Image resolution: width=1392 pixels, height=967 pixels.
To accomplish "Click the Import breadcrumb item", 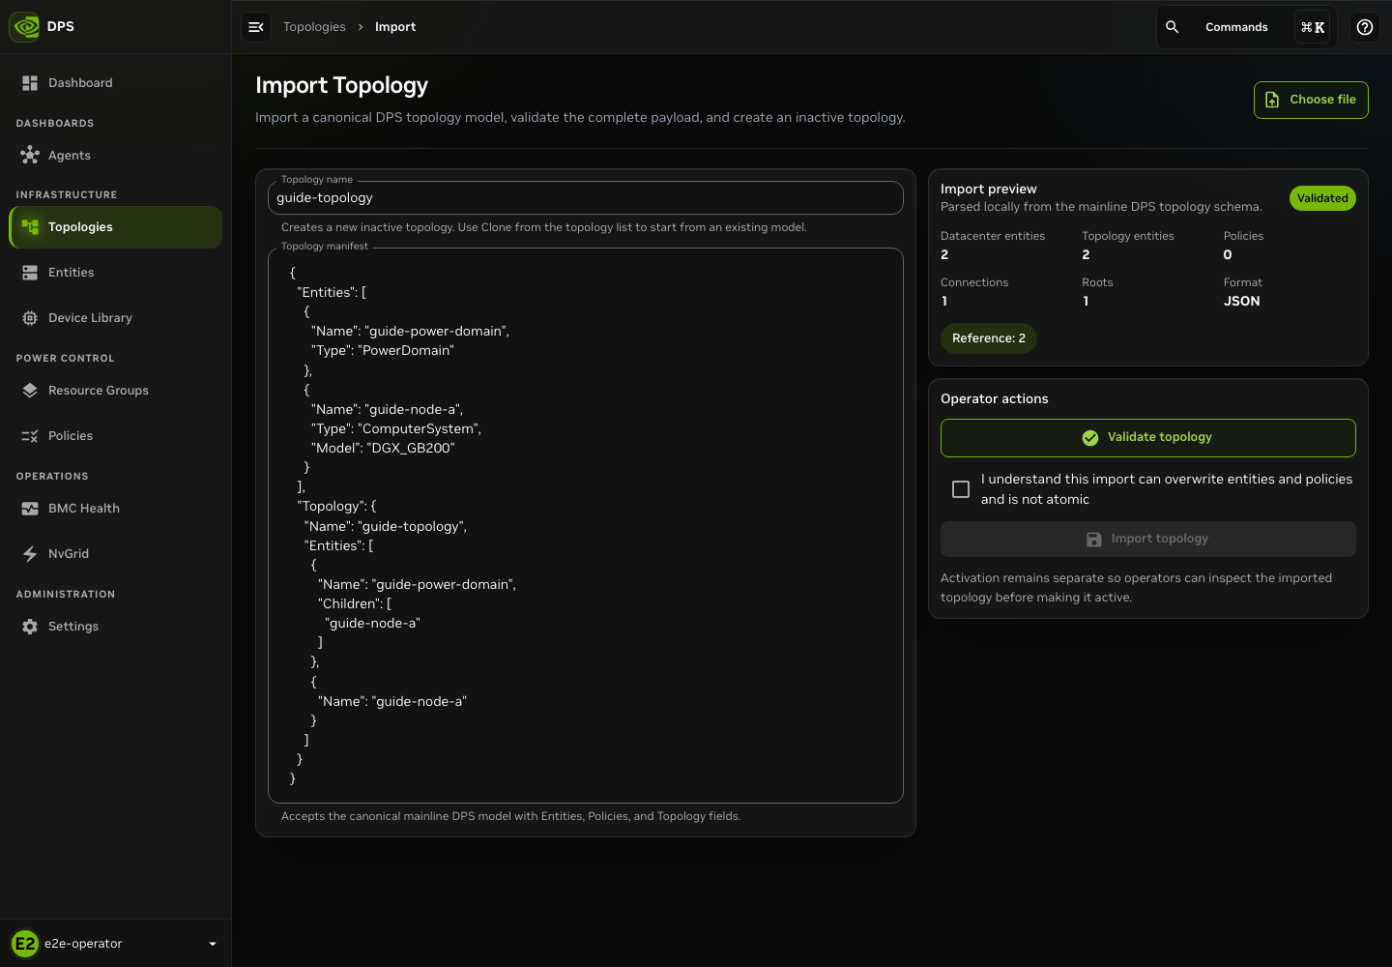I will pos(395,27).
